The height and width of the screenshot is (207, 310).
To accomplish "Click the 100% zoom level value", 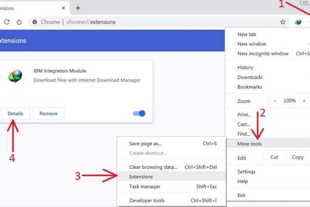I will coord(289,100).
